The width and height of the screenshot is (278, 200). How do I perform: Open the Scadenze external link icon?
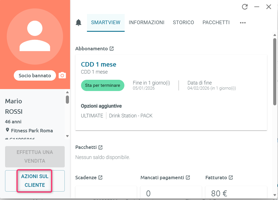point(100,178)
